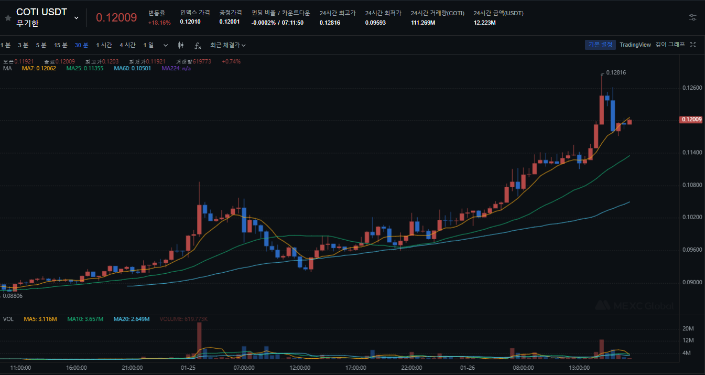Select the 3분 timeframe
The image size is (705, 375).
click(23, 45)
